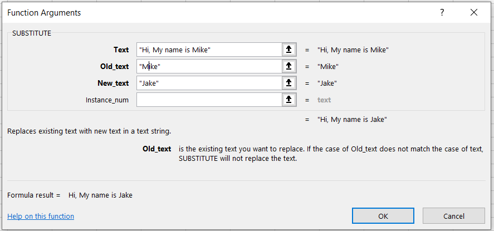Click the collapse-dialog arrow beside the Text field

[288, 50]
